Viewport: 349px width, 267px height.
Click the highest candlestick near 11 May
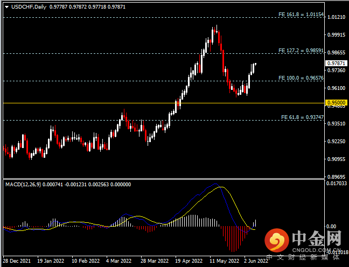[x=217, y=29]
